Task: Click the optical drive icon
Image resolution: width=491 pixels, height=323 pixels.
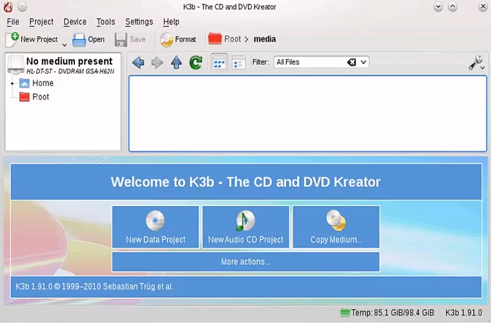Action: [x=16, y=65]
